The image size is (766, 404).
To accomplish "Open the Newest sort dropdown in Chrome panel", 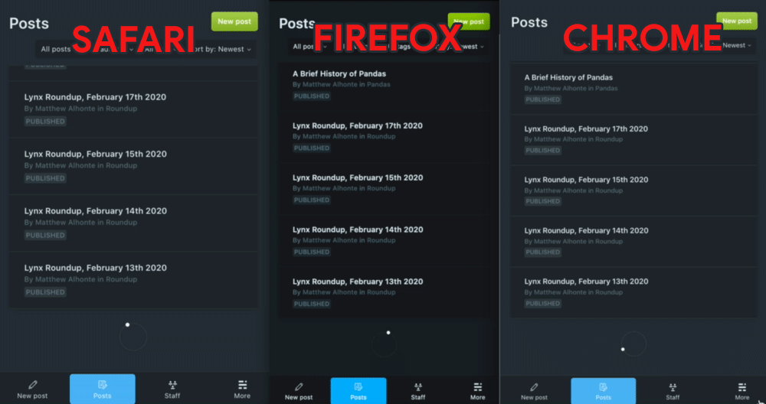I will 737,45.
